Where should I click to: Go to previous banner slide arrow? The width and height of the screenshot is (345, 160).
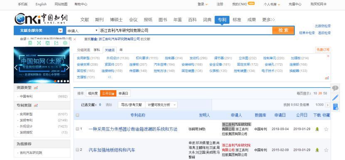[x=16, y=68]
